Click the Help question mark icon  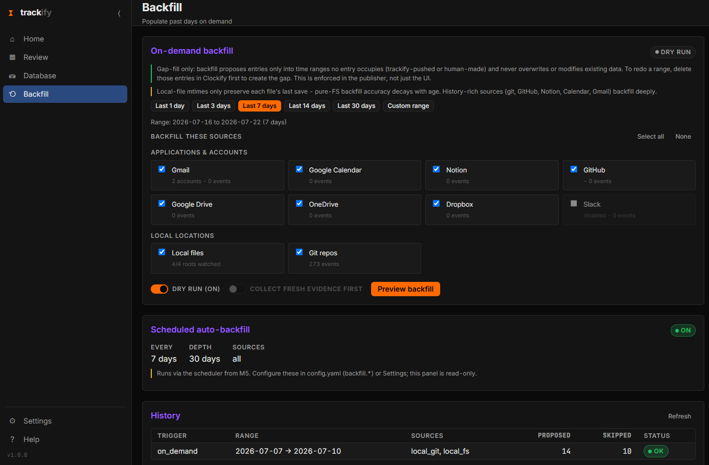[12, 439]
